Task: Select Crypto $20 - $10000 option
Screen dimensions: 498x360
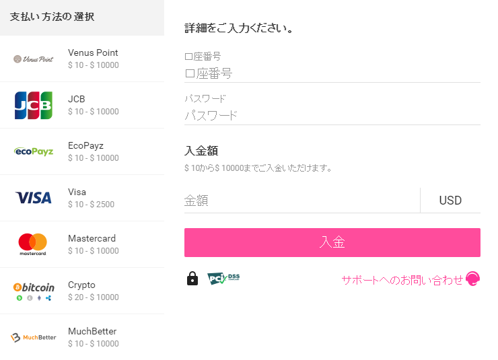Action: click(82, 291)
